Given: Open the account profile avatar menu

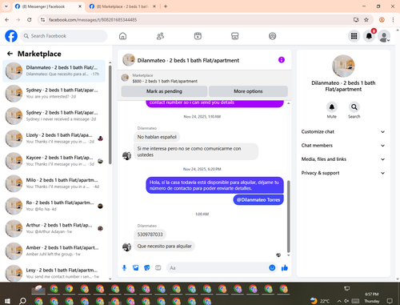Looking at the screenshot, I should [x=384, y=36].
